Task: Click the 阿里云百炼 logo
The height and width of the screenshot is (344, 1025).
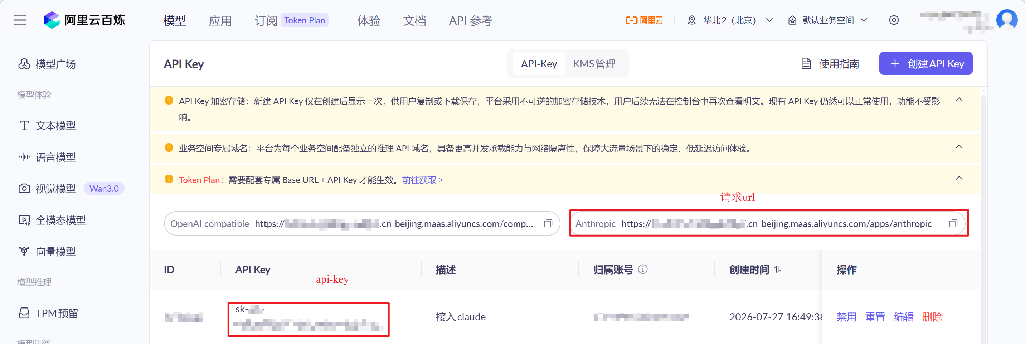Action: [84, 20]
